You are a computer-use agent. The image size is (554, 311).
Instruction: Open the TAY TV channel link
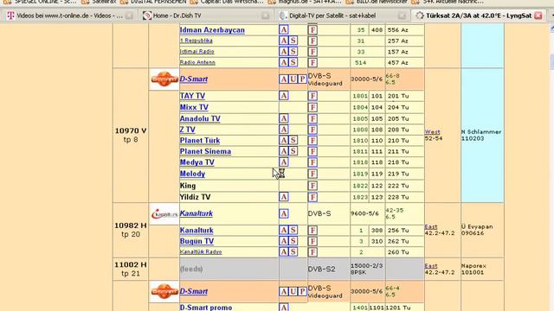(x=192, y=96)
